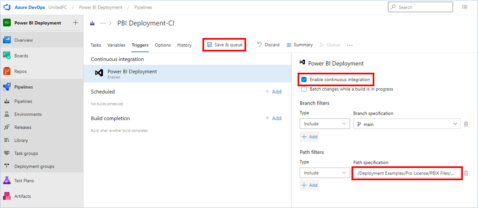This screenshot has width=478, height=208.
Task: Open the Summary view
Action: [299, 45]
